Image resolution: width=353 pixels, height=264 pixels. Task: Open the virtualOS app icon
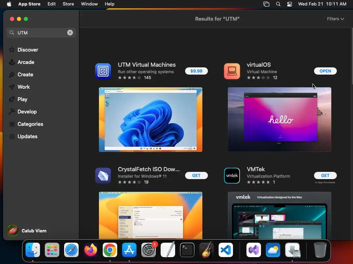click(232, 71)
